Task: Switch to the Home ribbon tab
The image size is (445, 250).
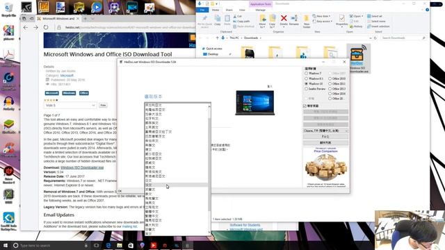Action: [216, 10]
